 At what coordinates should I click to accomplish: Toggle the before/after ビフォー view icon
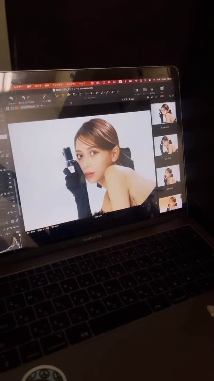136,90
